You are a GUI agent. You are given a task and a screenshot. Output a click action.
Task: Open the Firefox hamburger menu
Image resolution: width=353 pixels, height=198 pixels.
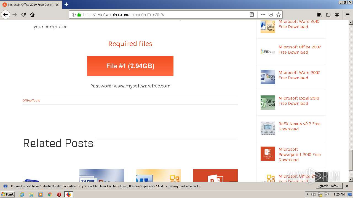[348, 15]
